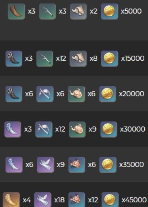Image resolution: width=148 pixels, height=207 pixels.
Task: Select the gold coin beside x5000
Action: [109, 12]
